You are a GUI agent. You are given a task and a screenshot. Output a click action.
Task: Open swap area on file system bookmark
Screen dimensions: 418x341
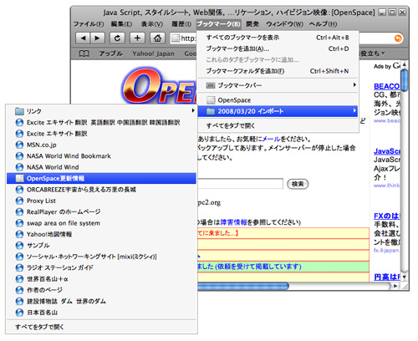tap(101, 223)
